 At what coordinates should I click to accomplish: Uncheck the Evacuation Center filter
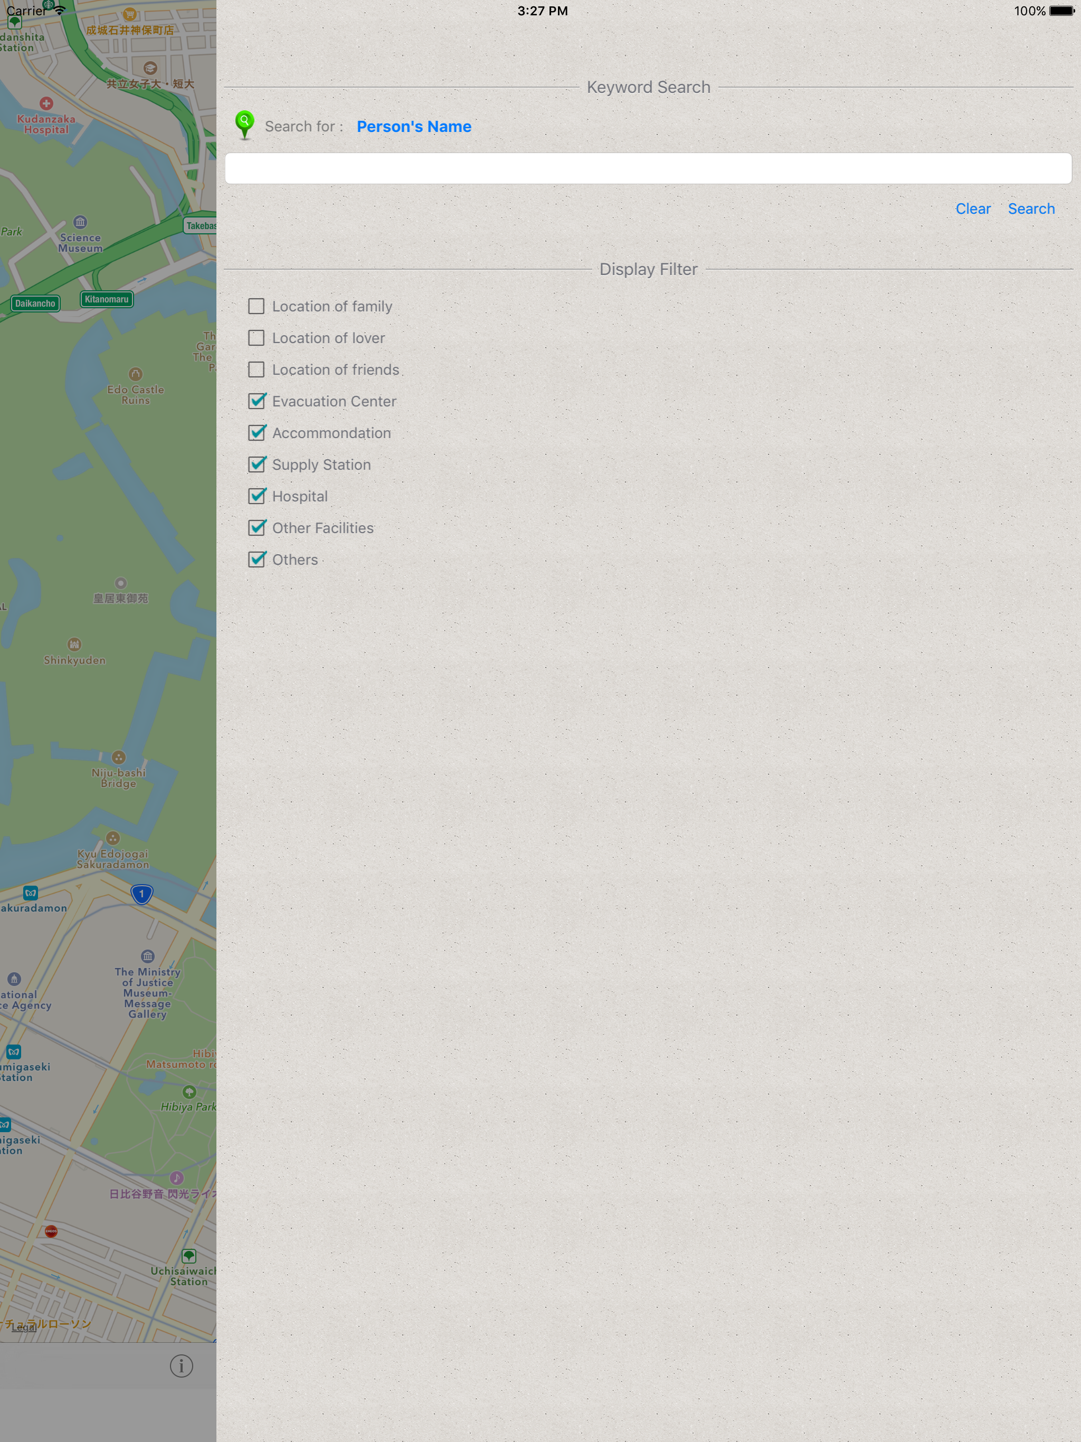point(256,401)
